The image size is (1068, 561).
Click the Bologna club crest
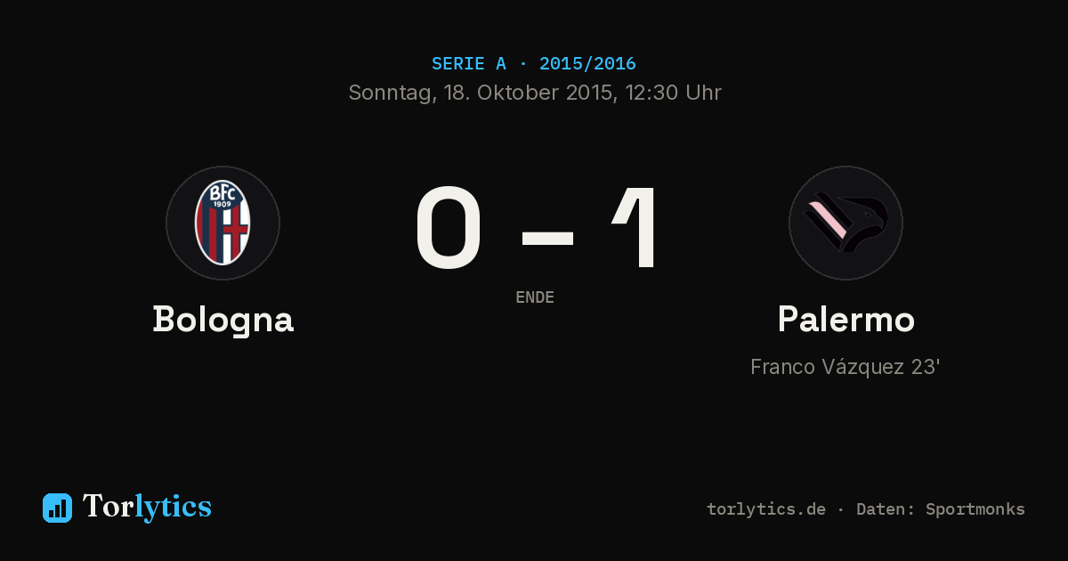click(x=222, y=223)
